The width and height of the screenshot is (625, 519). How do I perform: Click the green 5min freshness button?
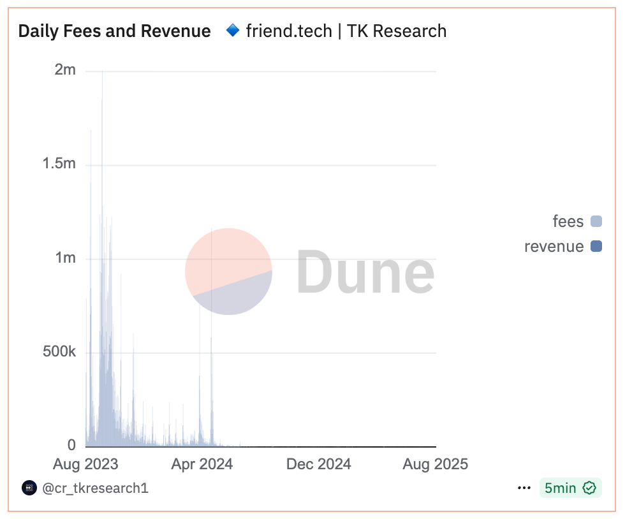[x=571, y=488]
